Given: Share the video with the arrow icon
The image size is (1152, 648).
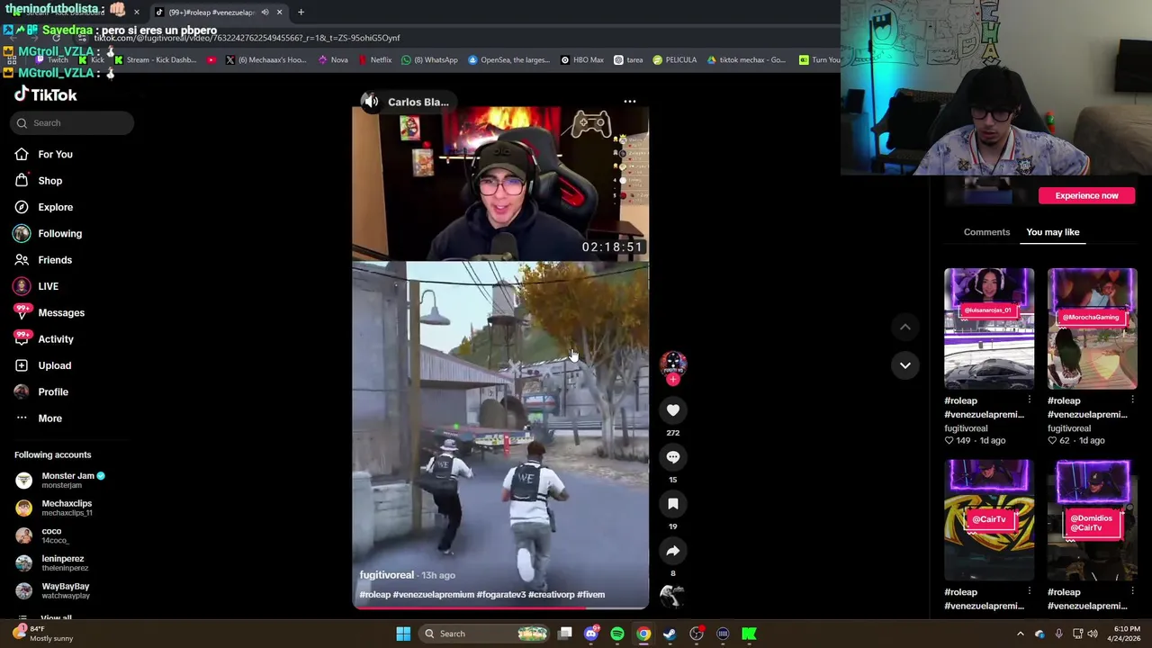Looking at the screenshot, I should [x=672, y=551].
